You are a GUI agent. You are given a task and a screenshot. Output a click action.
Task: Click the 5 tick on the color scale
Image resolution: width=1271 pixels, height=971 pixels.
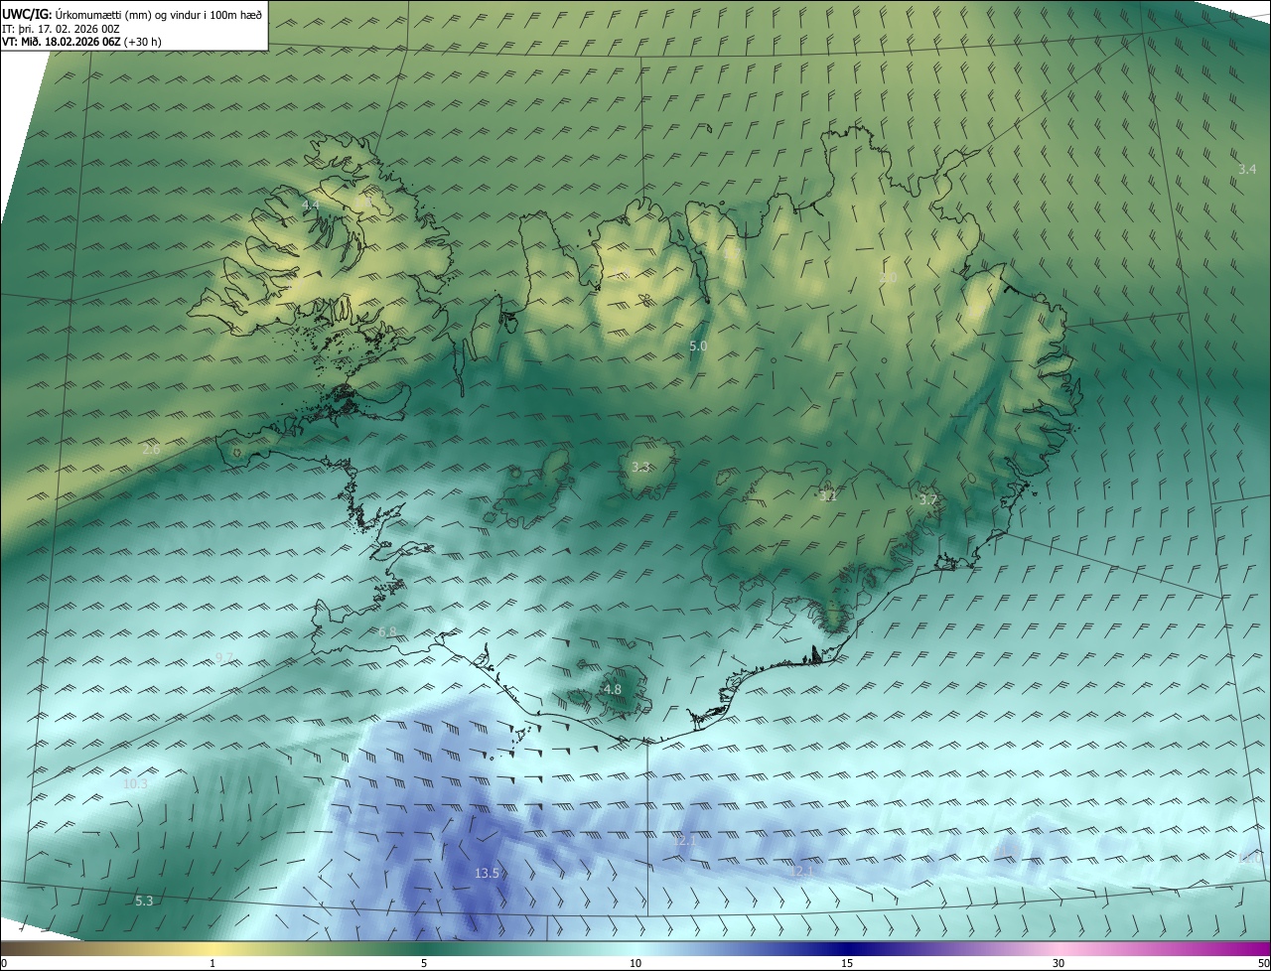pos(424,963)
